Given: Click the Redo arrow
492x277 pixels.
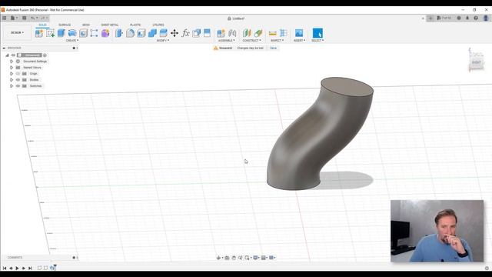Looking at the screenshot, I should (43, 18).
